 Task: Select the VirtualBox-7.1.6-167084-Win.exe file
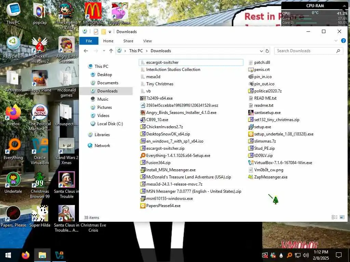[x=283, y=163]
